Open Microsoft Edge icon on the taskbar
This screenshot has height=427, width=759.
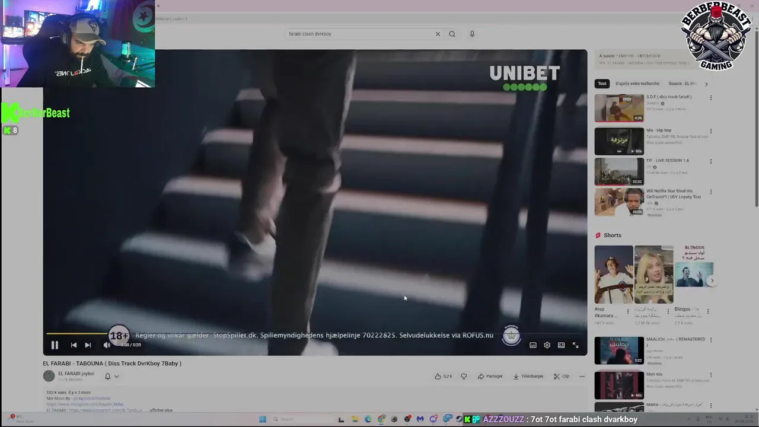tap(368, 419)
